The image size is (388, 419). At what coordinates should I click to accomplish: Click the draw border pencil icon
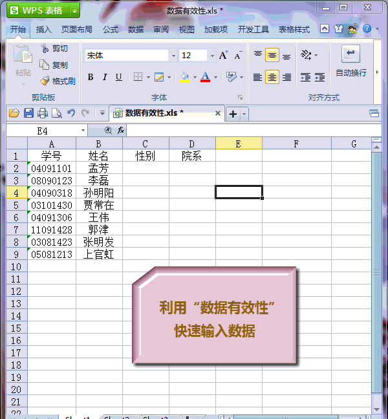pos(159,77)
